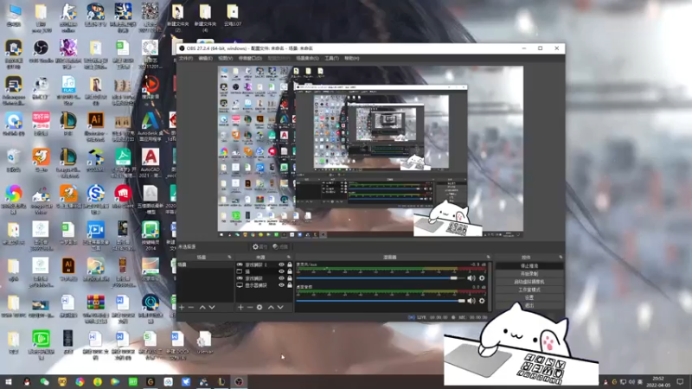
Task: Open OBS 设置 settings button
Action: [529, 297]
